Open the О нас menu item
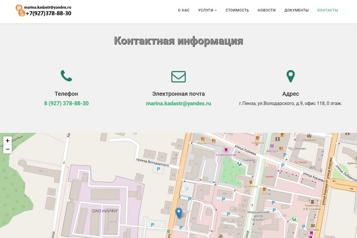Image resolution: width=357 pixels, height=238 pixels. [x=184, y=10]
